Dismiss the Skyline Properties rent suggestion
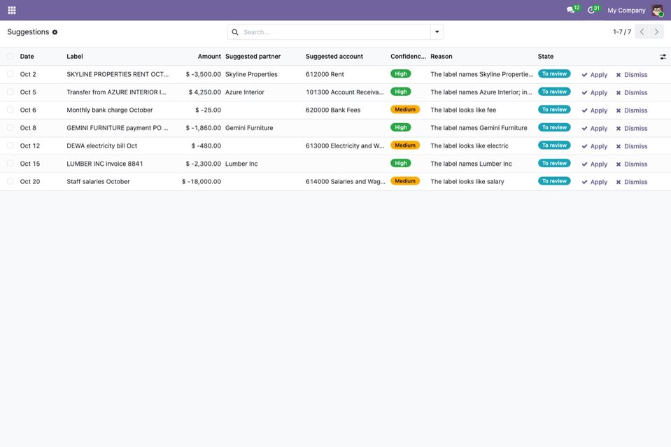 pyautogui.click(x=632, y=74)
